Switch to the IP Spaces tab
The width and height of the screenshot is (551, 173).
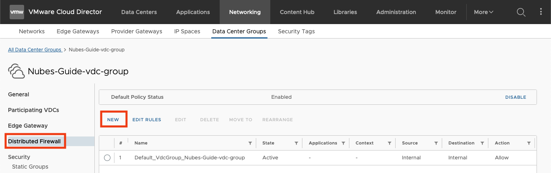tap(187, 31)
